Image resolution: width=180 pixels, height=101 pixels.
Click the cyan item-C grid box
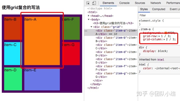(13, 54)
